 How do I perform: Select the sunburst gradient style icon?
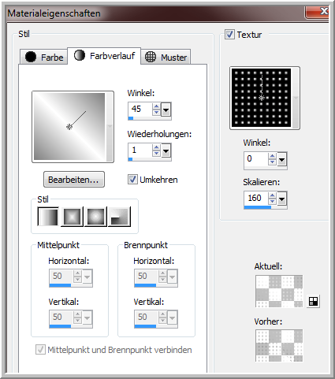(120, 217)
